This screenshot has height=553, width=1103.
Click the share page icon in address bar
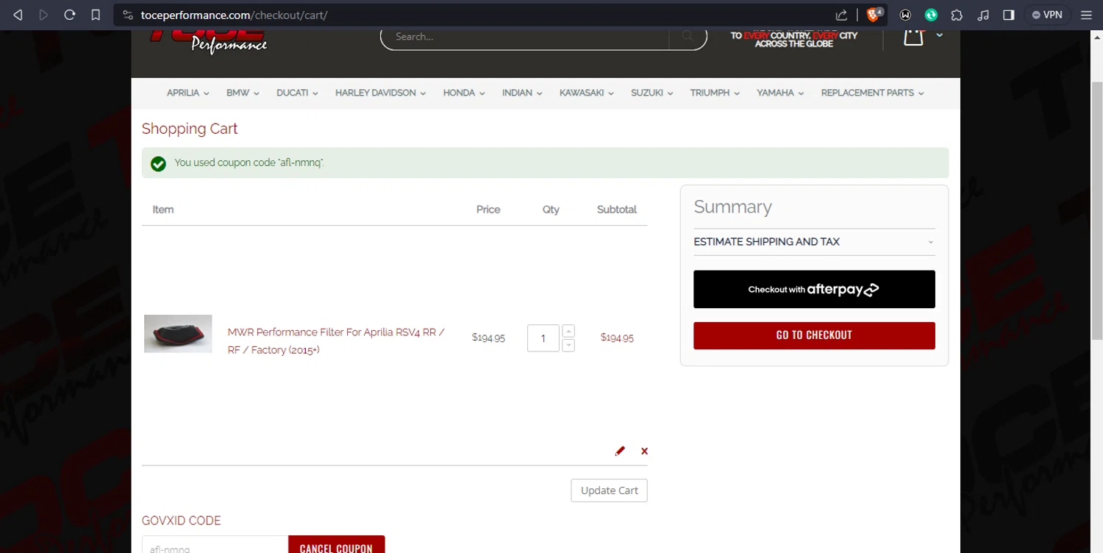(x=841, y=15)
